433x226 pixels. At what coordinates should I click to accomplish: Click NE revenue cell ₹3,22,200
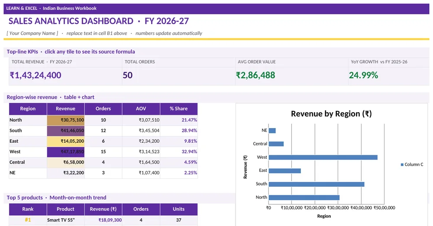pos(65,173)
